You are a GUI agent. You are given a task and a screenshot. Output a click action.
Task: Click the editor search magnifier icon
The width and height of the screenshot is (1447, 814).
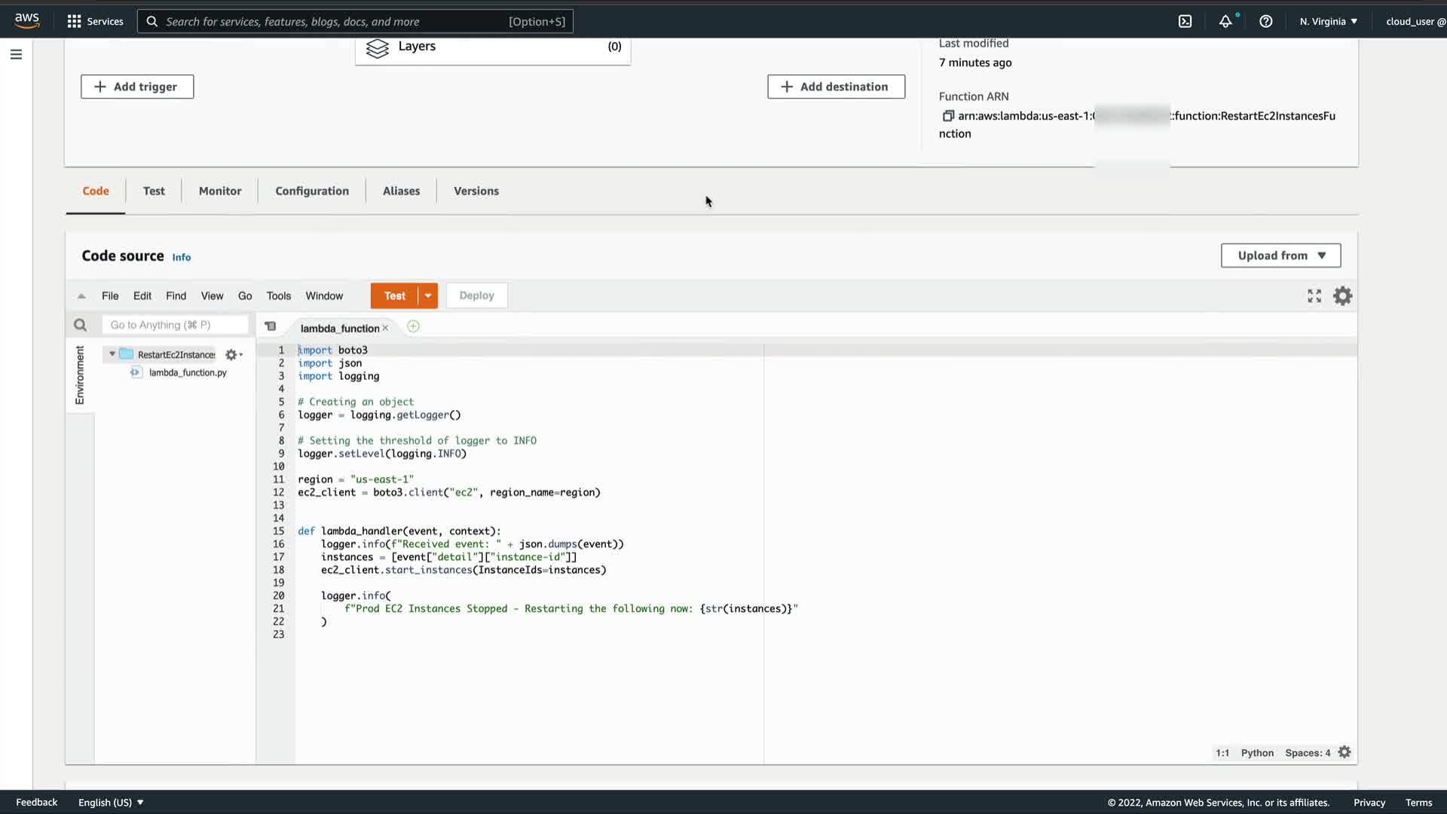tap(80, 325)
